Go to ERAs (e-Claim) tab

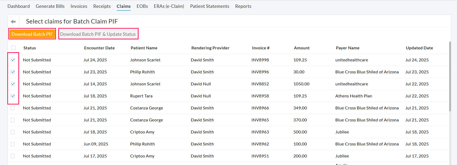click(169, 6)
